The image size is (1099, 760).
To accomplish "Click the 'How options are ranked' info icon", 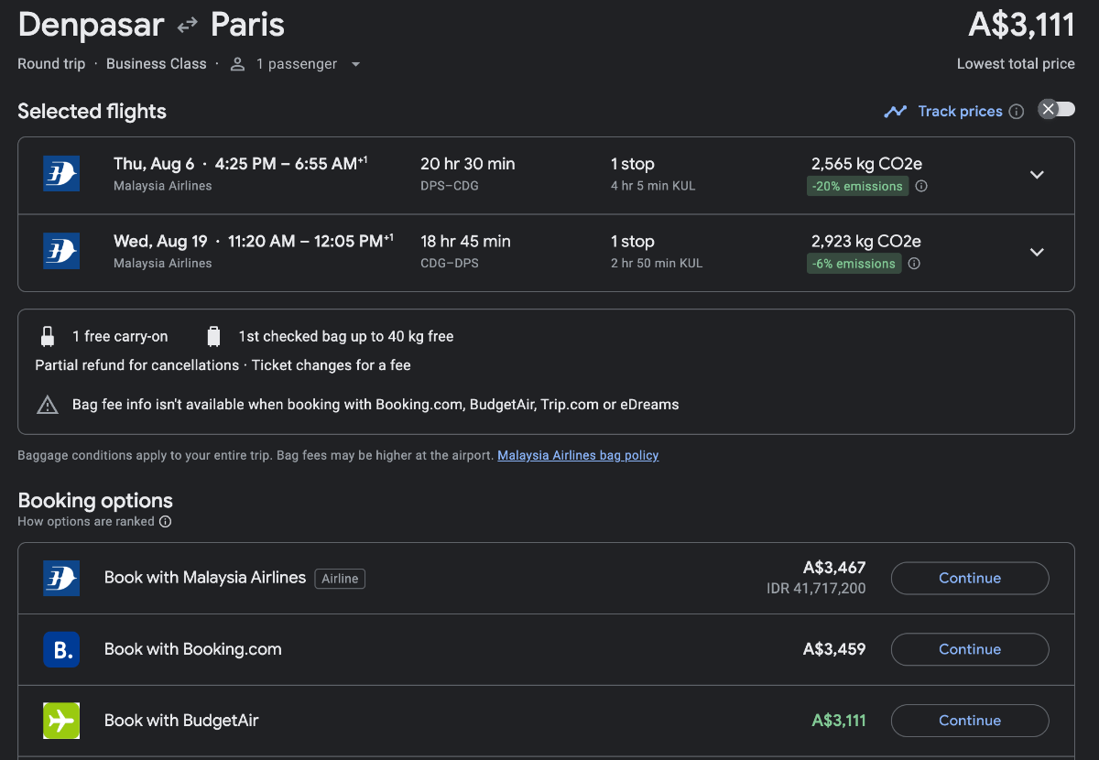I will tap(165, 522).
